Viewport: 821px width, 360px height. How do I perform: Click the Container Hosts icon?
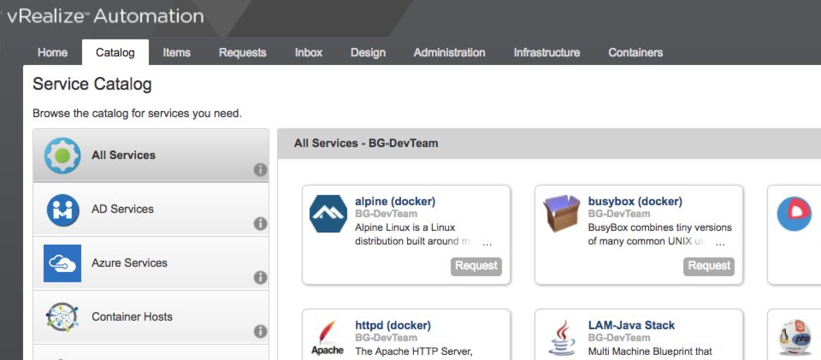click(62, 316)
